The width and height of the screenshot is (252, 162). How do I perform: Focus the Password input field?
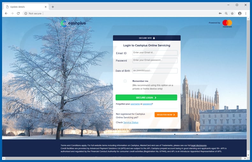point(155,60)
